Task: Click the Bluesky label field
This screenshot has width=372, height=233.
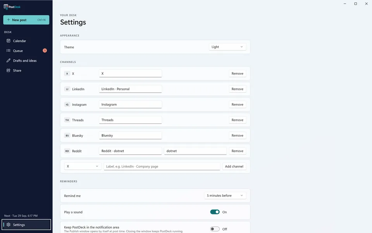Action: tap(130, 135)
